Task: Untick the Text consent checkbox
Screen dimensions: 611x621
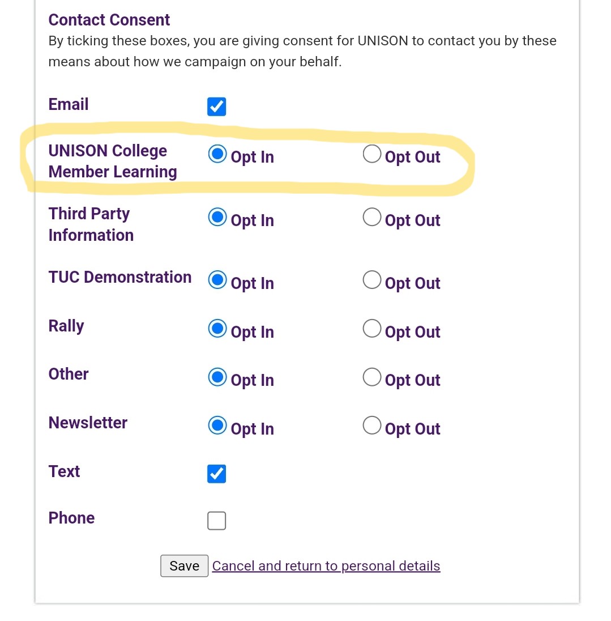Action: 216,474
